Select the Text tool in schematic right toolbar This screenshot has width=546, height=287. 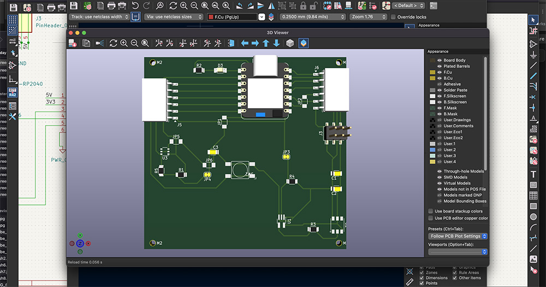click(533, 174)
